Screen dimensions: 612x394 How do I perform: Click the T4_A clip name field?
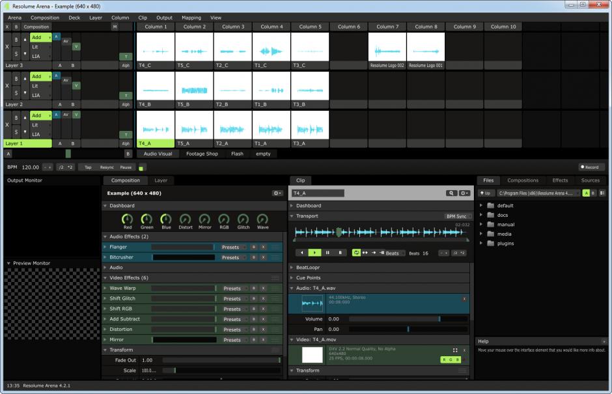(318, 193)
